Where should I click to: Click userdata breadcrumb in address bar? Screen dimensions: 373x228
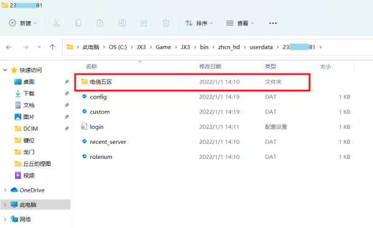(x=261, y=47)
